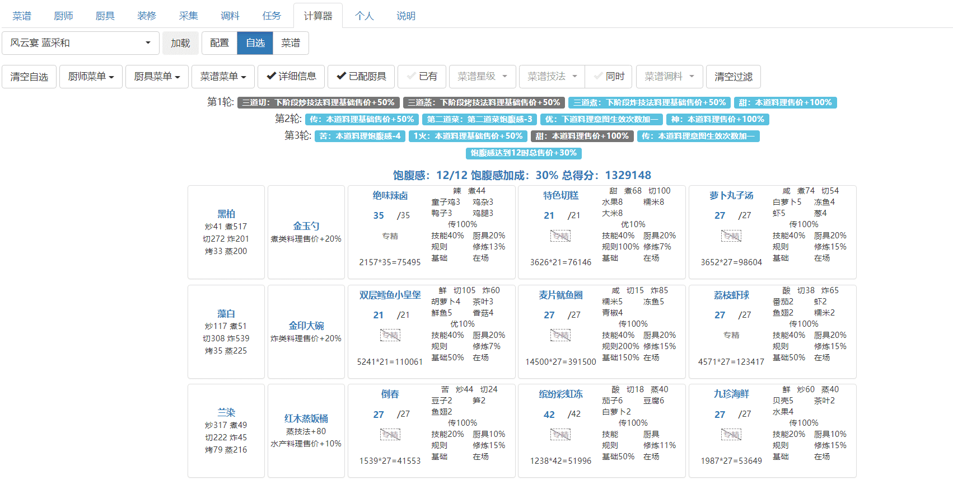Disable 专精 mastery for 绝味辣卤

pyautogui.click(x=390, y=236)
